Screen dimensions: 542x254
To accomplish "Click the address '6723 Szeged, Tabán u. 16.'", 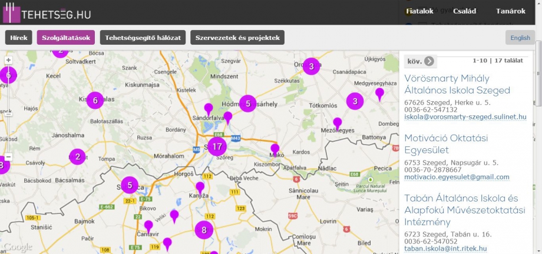I will (x=448, y=235).
